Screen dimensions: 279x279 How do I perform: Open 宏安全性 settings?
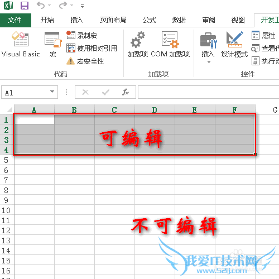(85, 61)
